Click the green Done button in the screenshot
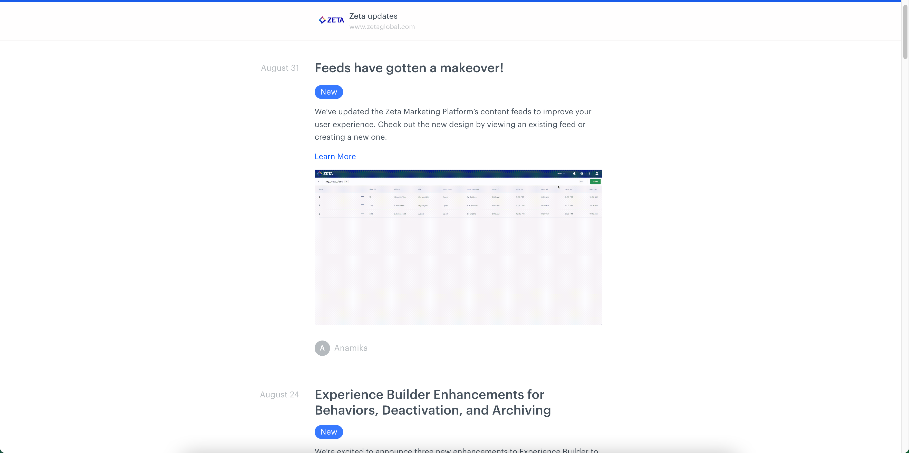This screenshot has width=909, height=453. click(x=595, y=182)
